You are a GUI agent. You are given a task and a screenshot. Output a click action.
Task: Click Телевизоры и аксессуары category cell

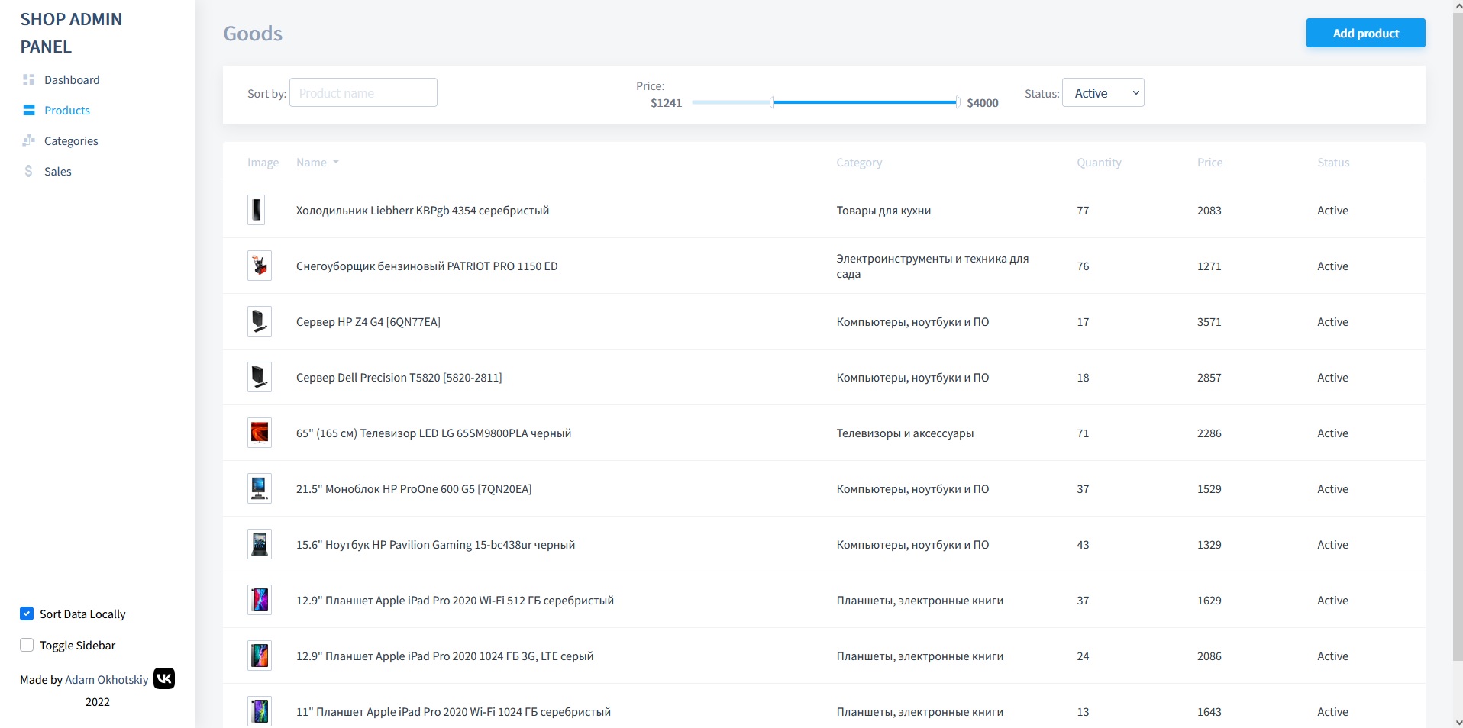pos(905,433)
